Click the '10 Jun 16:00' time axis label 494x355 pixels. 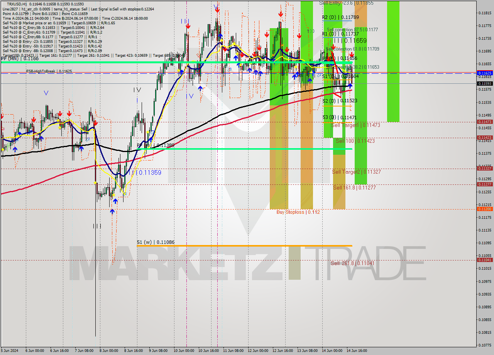coord(208,351)
